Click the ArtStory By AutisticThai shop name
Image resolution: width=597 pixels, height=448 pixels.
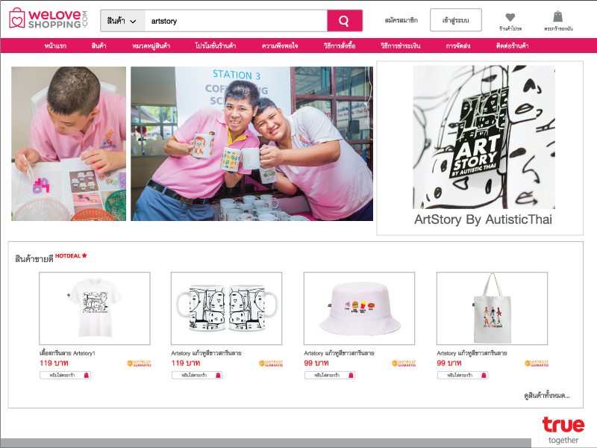(483, 220)
